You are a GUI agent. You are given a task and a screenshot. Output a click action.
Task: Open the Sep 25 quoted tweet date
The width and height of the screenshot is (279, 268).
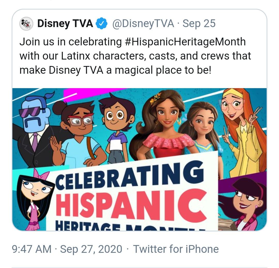point(199,23)
